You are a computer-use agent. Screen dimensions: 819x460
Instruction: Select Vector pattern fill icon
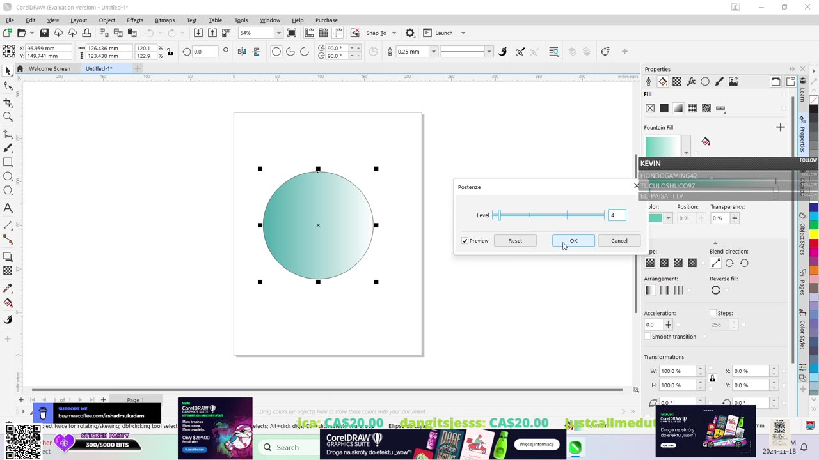coord(692,109)
